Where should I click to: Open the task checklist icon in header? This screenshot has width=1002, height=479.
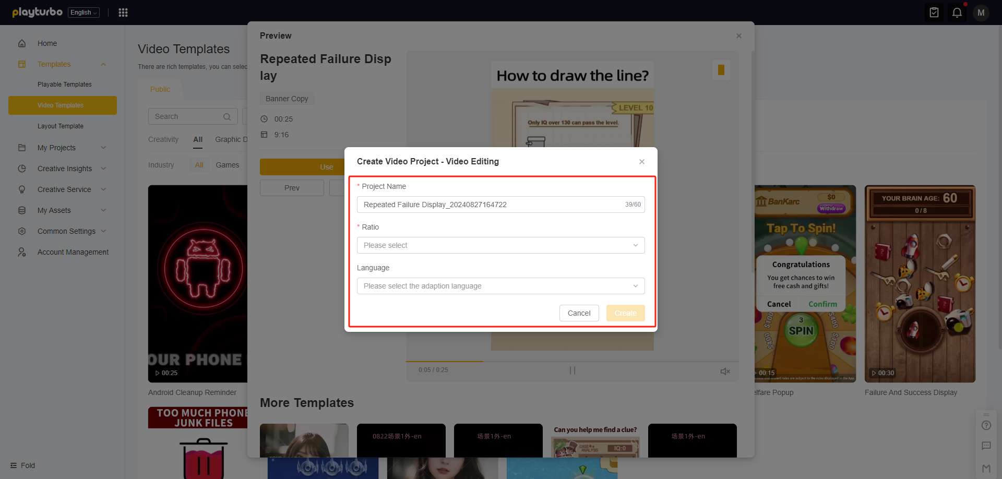coord(934,13)
